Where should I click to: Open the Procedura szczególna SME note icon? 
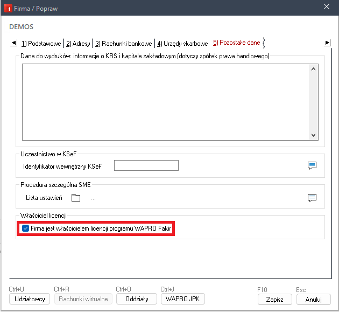click(312, 198)
